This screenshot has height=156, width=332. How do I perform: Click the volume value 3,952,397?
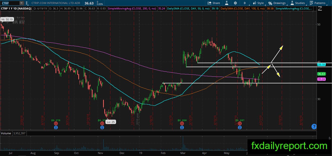pyautogui.click(x=19, y=133)
